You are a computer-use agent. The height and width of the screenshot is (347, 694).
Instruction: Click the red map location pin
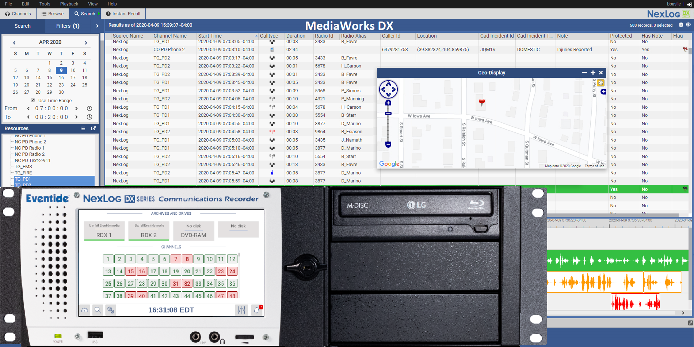pyautogui.click(x=482, y=103)
